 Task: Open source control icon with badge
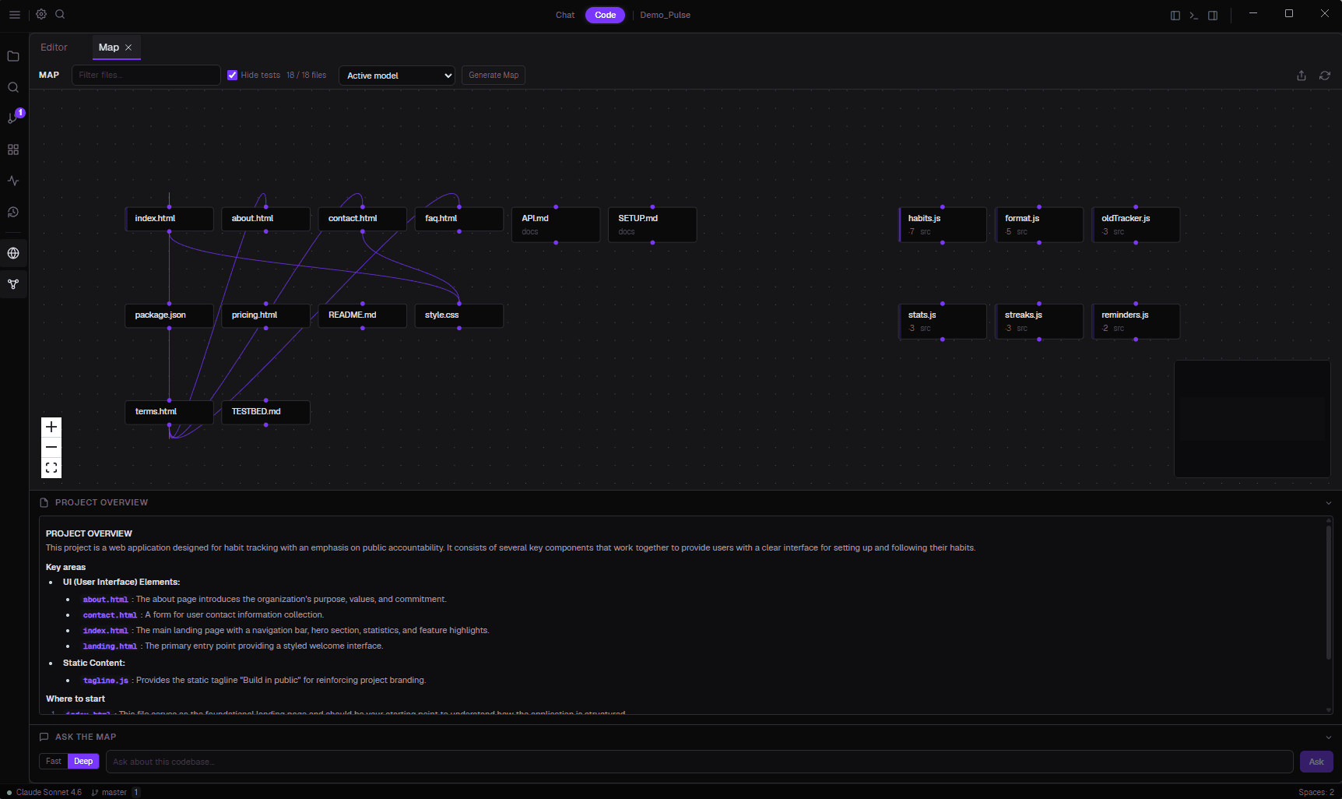click(x=13, y=118)
